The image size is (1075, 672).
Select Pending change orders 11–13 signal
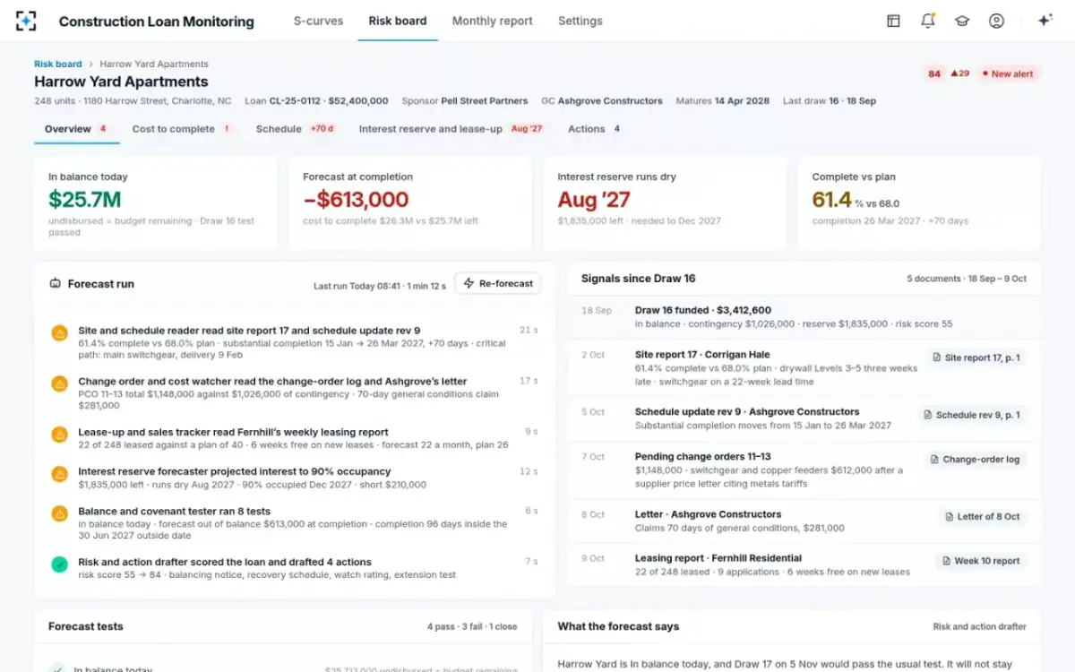coord(804,470)
